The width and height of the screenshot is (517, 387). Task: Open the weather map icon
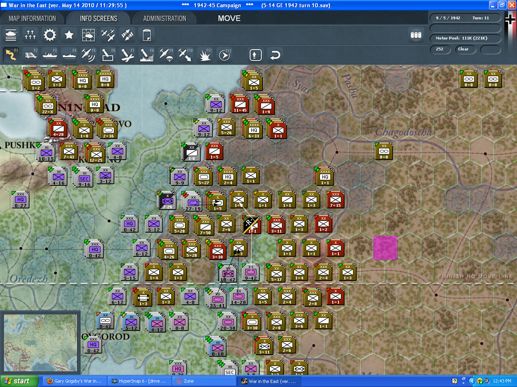coord(88,35)
